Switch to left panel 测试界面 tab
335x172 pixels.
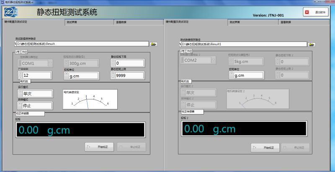coord(71,22)
